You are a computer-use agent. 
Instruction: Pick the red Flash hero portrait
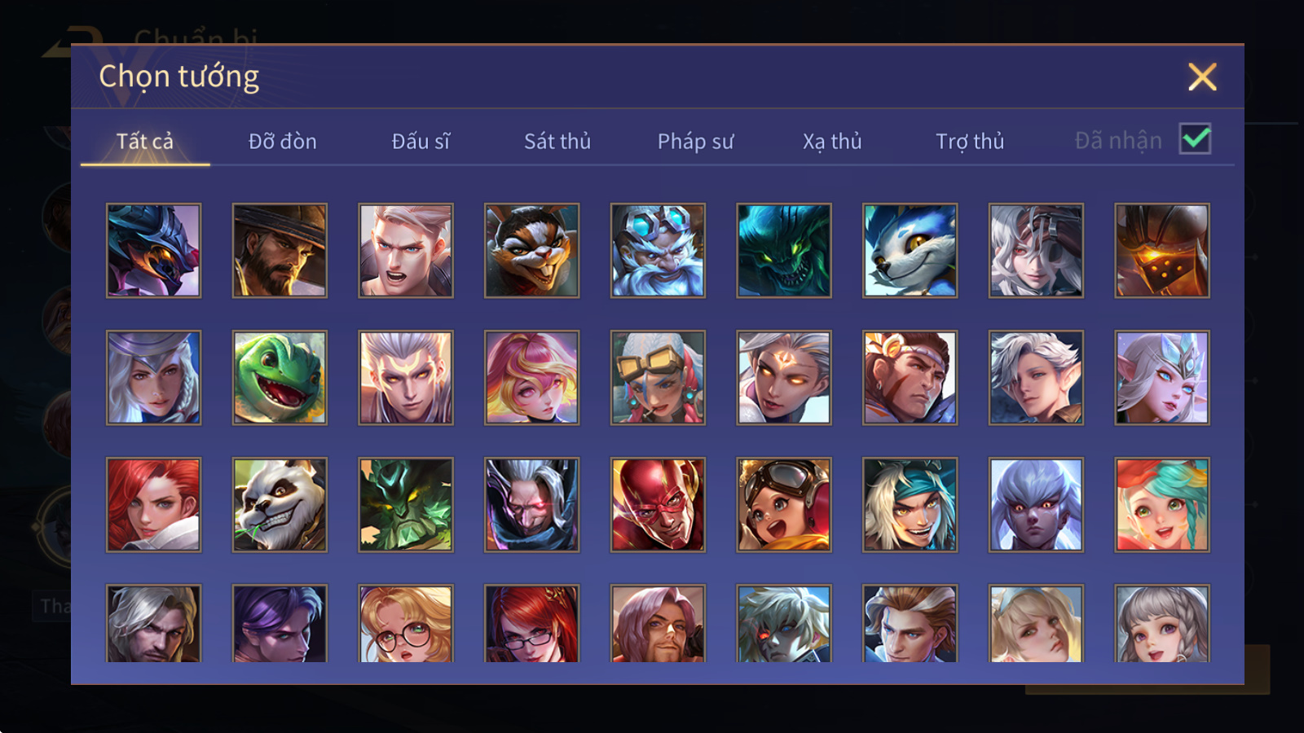(658, 504)
